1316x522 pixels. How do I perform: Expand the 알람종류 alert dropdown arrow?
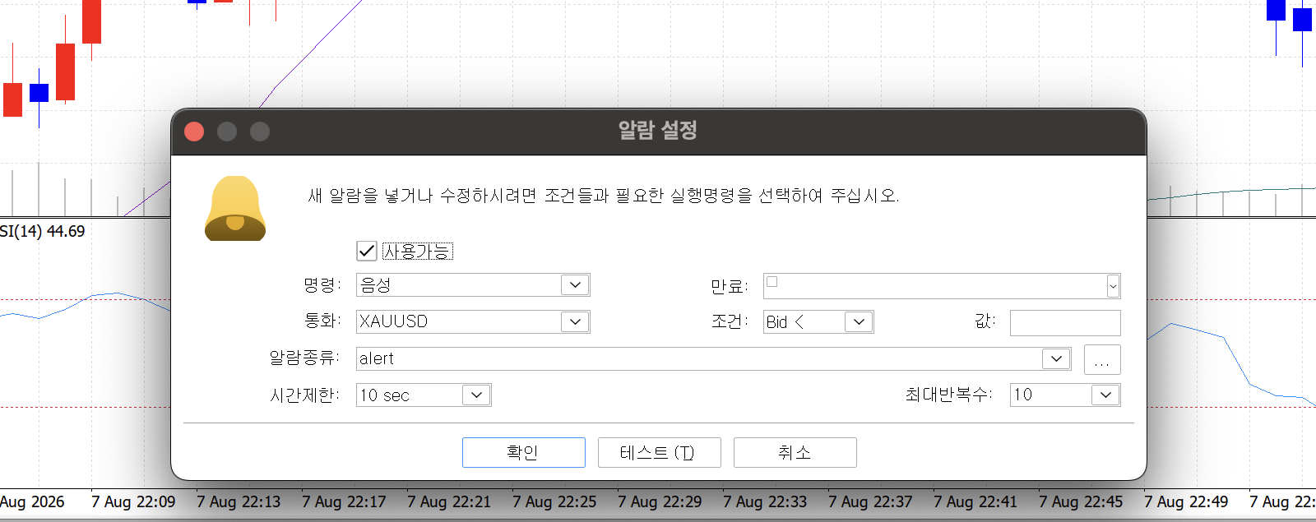[x=1056, y=358]
